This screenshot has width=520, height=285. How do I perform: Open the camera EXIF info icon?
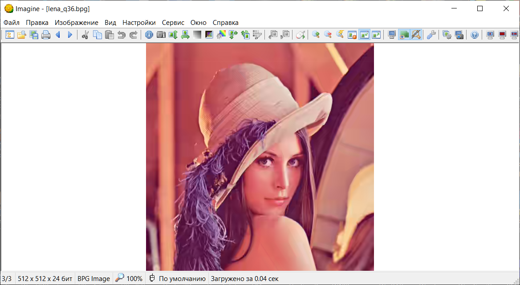point(161,34)
